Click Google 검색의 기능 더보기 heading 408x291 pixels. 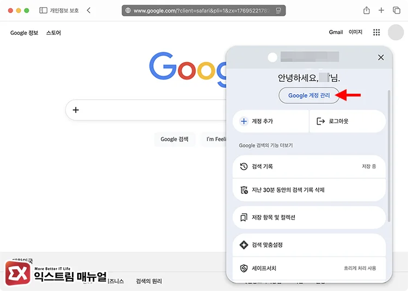click(265, 145)
